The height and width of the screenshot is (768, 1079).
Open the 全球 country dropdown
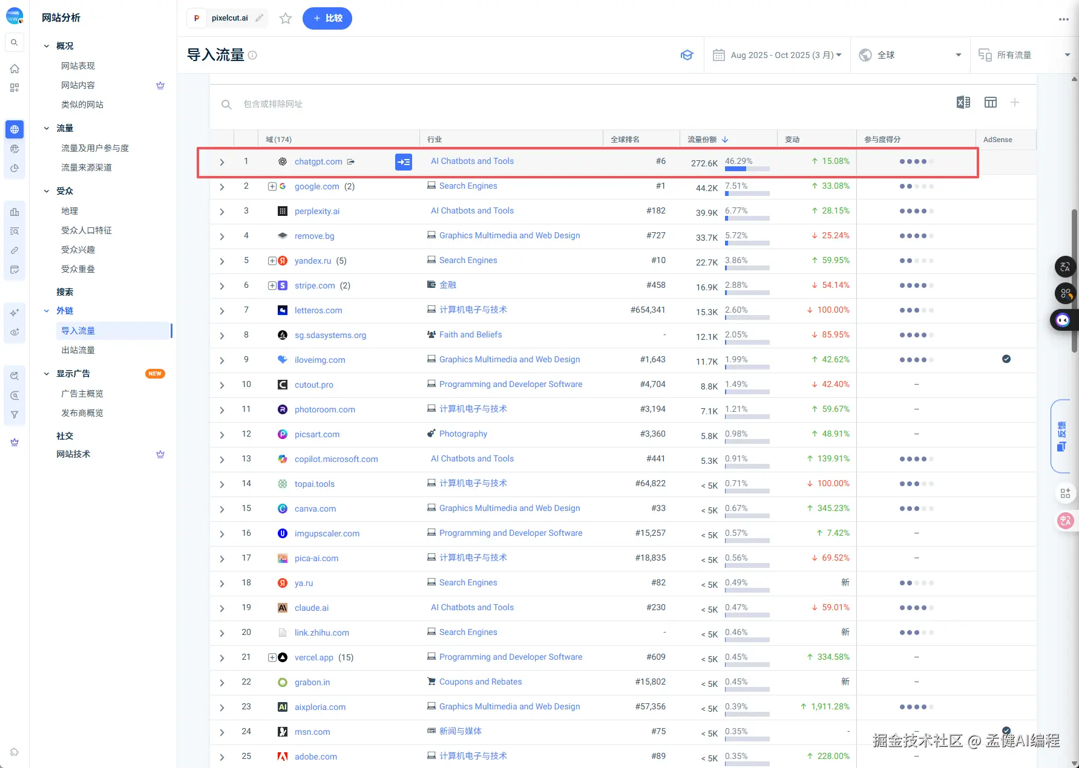pos(911,55)
